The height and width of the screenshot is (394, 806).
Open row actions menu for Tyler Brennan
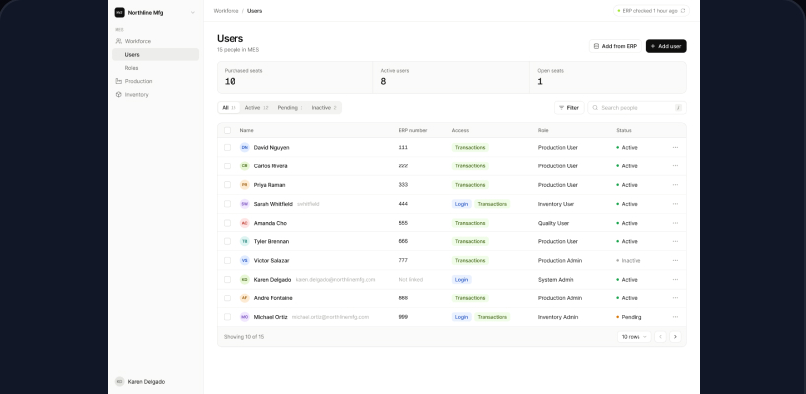tap(675, 241)
